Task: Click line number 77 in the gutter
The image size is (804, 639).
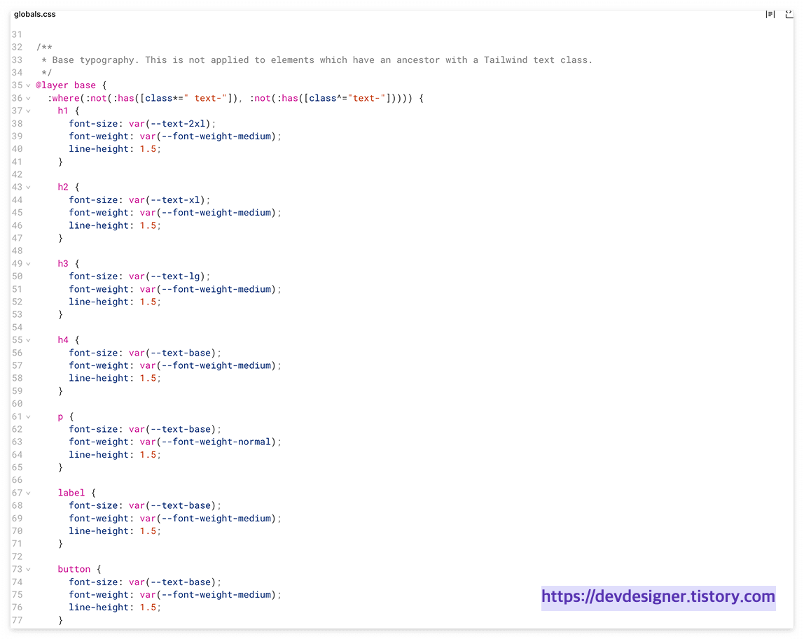Action: pos(17,620)
